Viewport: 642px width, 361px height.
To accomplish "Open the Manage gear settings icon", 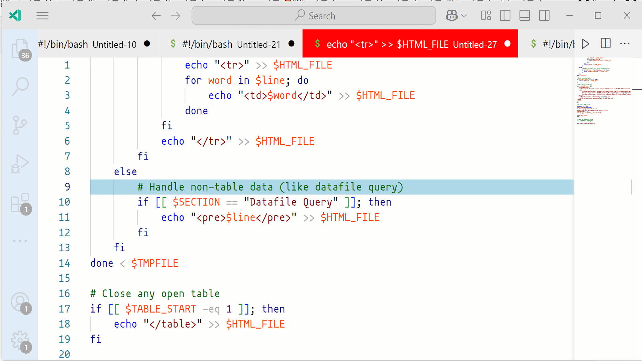I will click(x=20, y=340).
